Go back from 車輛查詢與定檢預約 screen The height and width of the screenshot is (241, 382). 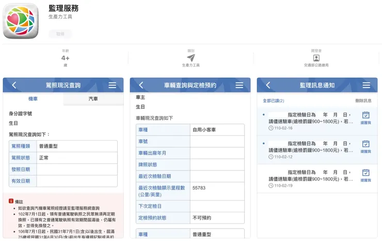[x=141, y=85]
